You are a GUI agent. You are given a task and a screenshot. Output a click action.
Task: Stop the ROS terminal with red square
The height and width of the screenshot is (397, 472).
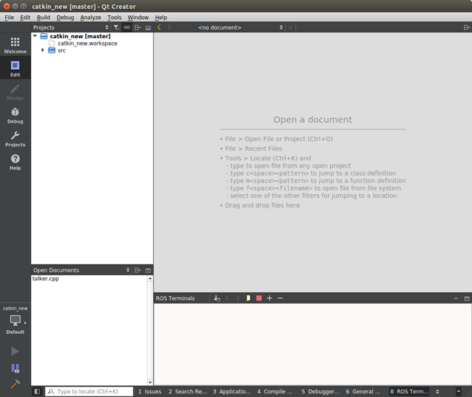(x=259, y=298)
